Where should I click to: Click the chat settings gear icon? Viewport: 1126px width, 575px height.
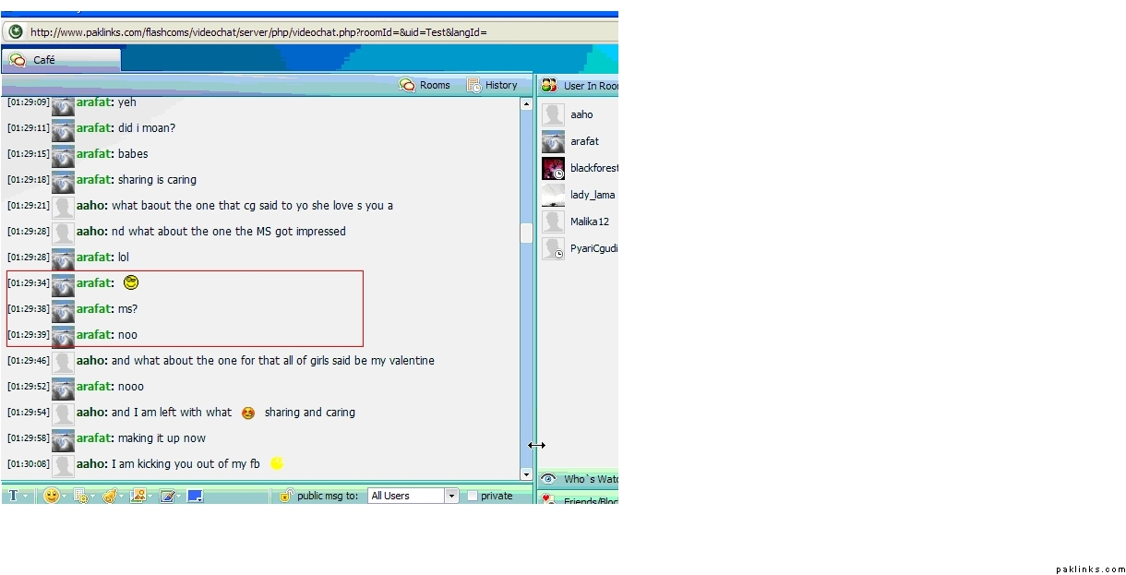click(80, 496)
